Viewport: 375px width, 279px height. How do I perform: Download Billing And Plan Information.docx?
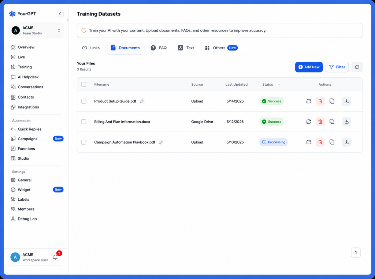[x=346, y=122]
